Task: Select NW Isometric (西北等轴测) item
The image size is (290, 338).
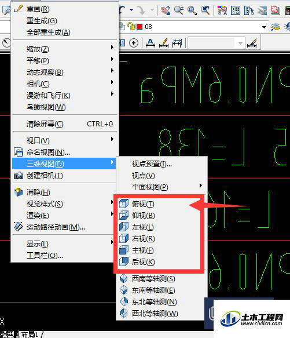Action: pyautogui.click(x=161, y=314)
